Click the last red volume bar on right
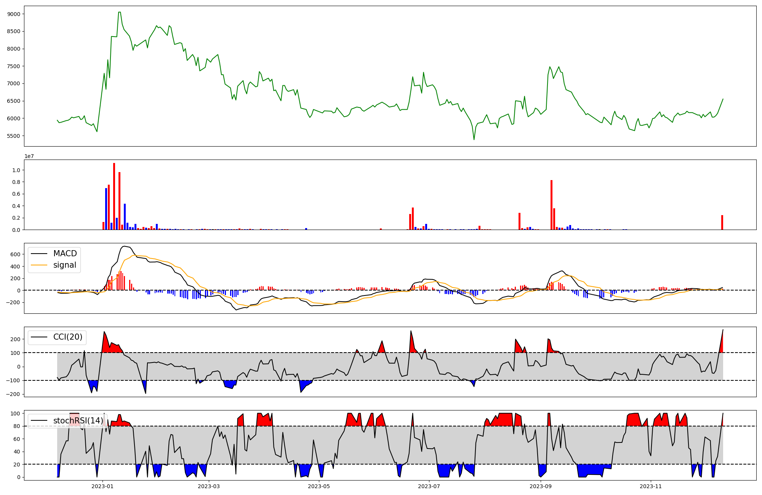This screenshot has height=495, width=762. (x=722, y=222)
